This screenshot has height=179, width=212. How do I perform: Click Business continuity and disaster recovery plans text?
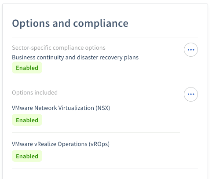(75, 58)
